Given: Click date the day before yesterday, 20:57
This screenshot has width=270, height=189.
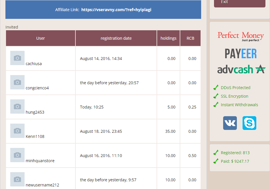Looking at the screenshot, I should (x=109, y=83).
